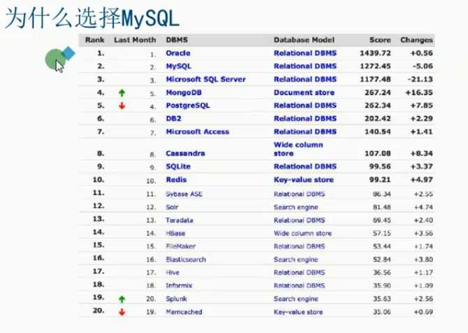The image size is (468, 333).
Task: Select rank number 10. in Redis row
Action: (x=98, y=180)
